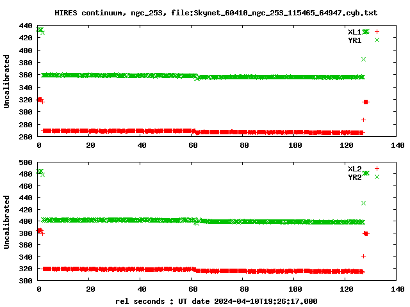Image resolution: width=410 pixels, height=307 pixels.
Task: Click the 60 x-axis label under the XL2/YR2 plot
Action: 193,289
